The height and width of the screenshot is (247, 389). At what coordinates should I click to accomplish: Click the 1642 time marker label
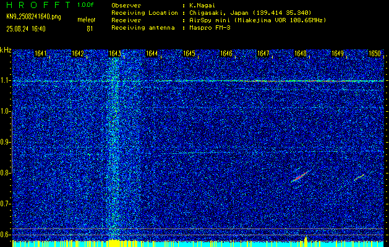[78, 54]
